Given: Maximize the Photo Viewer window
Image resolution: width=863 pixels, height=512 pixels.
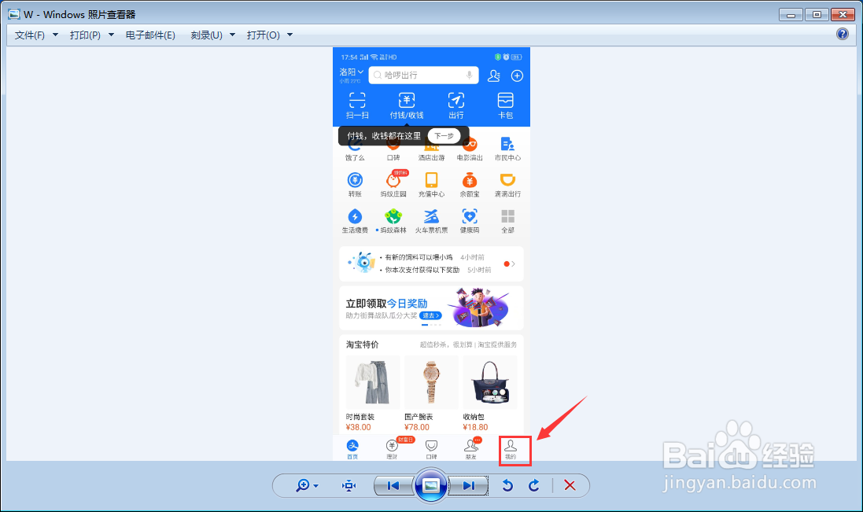Looking at the screenshot, I should click(x=817, y=15).
